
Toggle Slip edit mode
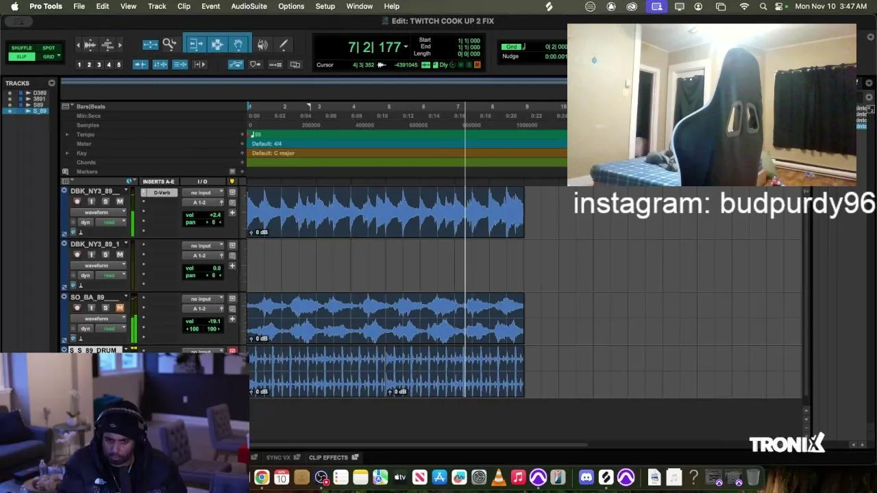22,56
